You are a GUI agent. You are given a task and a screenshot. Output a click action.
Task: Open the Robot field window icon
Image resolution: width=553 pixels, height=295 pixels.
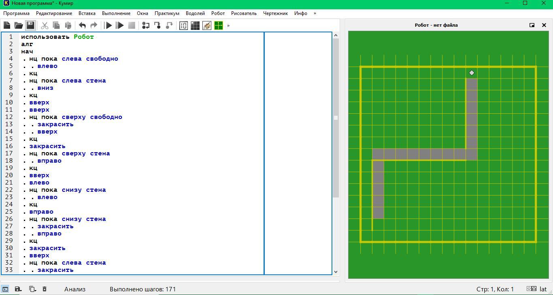195,25
